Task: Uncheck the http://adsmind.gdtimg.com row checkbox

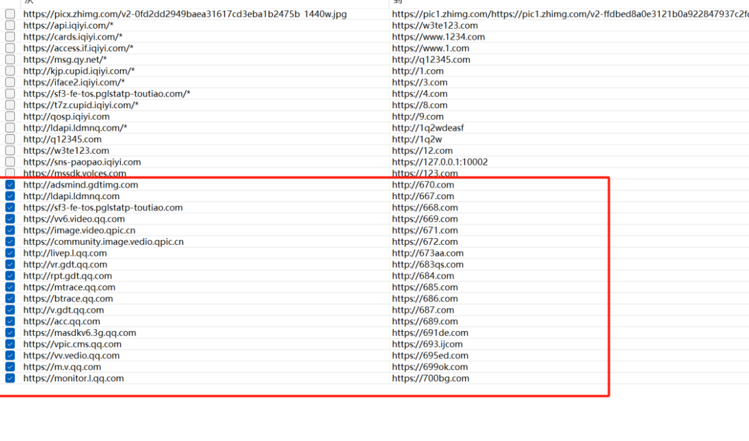Action: pyautogui.click(x=10, y=185)
